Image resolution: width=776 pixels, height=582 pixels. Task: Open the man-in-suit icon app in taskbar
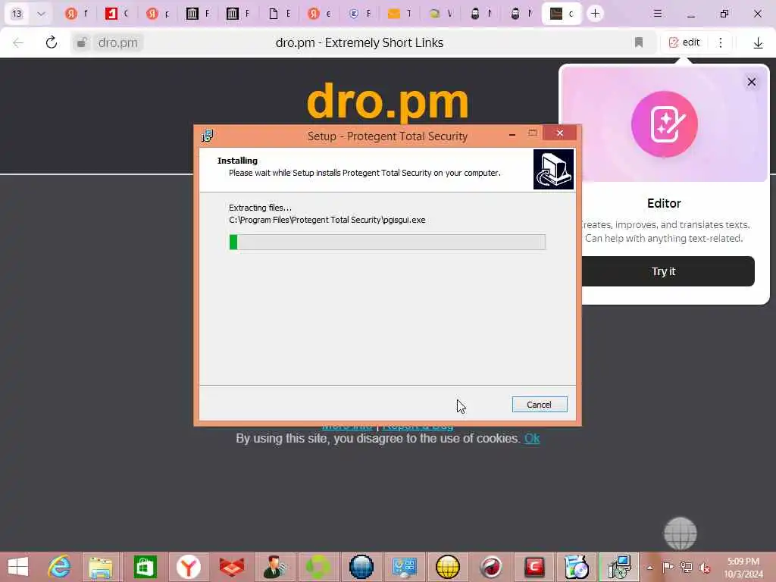[274, 567]
